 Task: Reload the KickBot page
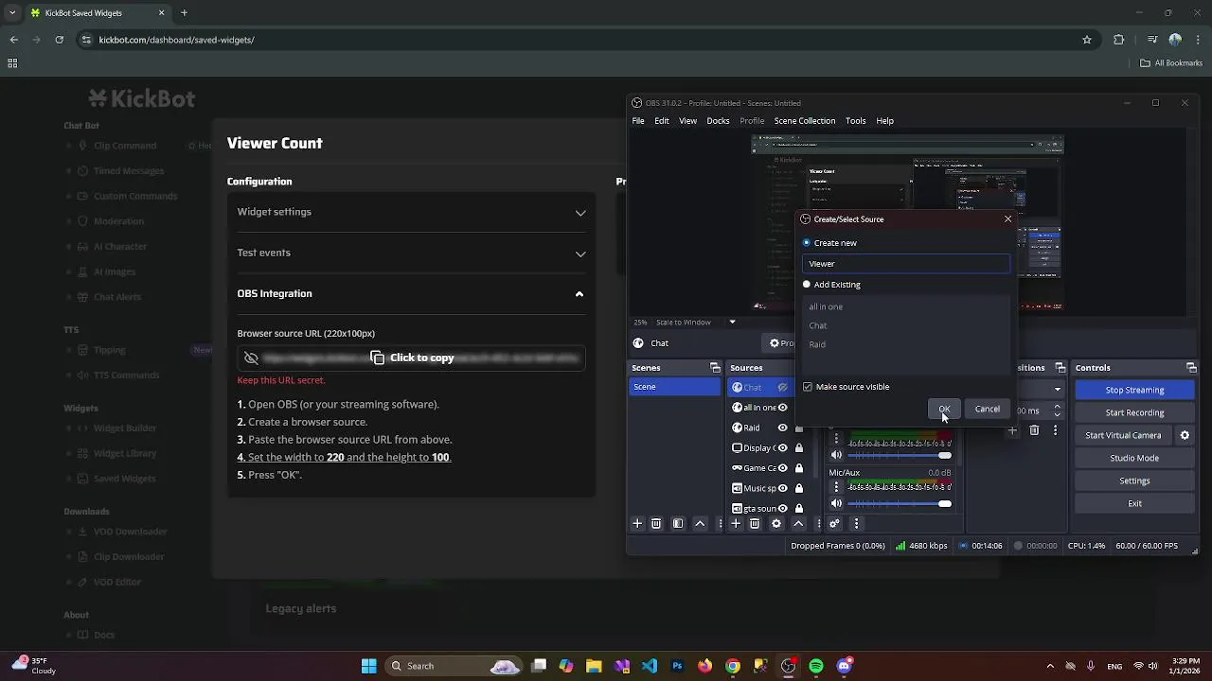click(x=59, y=40)
